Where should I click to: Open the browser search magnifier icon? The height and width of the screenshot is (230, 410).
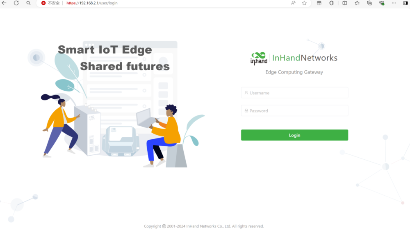tap(28, 3)
